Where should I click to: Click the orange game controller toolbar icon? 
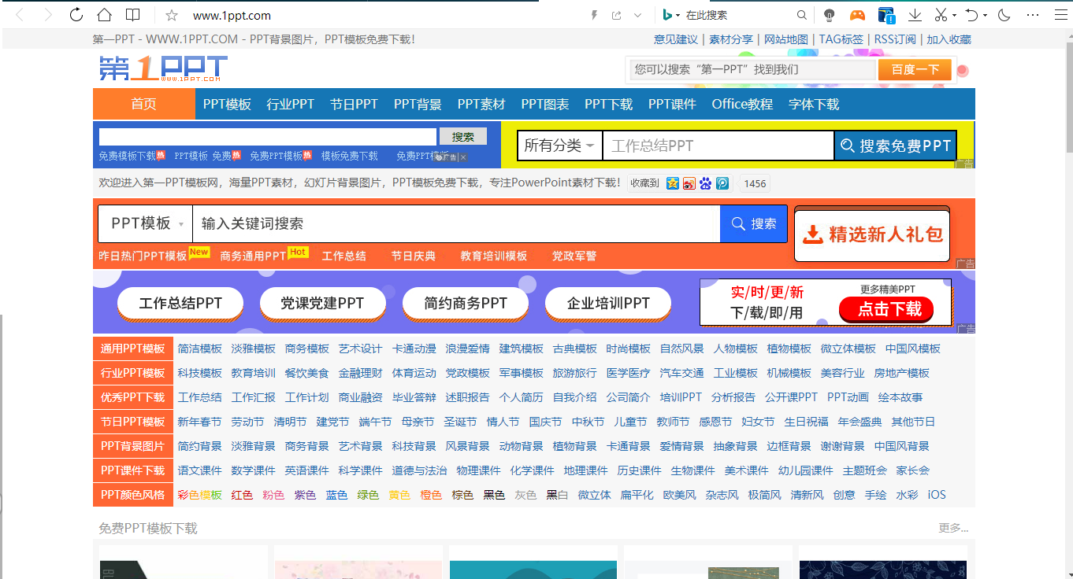[x=857, y=15]
